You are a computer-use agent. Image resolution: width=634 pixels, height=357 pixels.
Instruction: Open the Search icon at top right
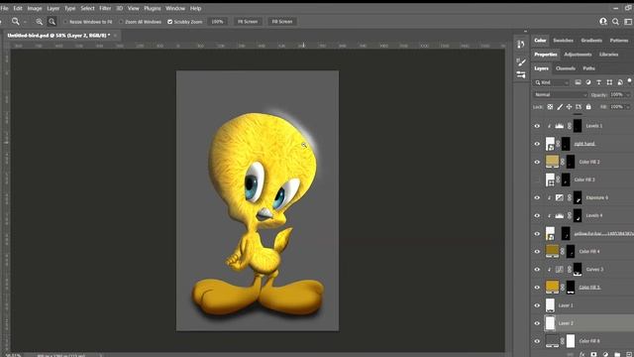point(615,22)
